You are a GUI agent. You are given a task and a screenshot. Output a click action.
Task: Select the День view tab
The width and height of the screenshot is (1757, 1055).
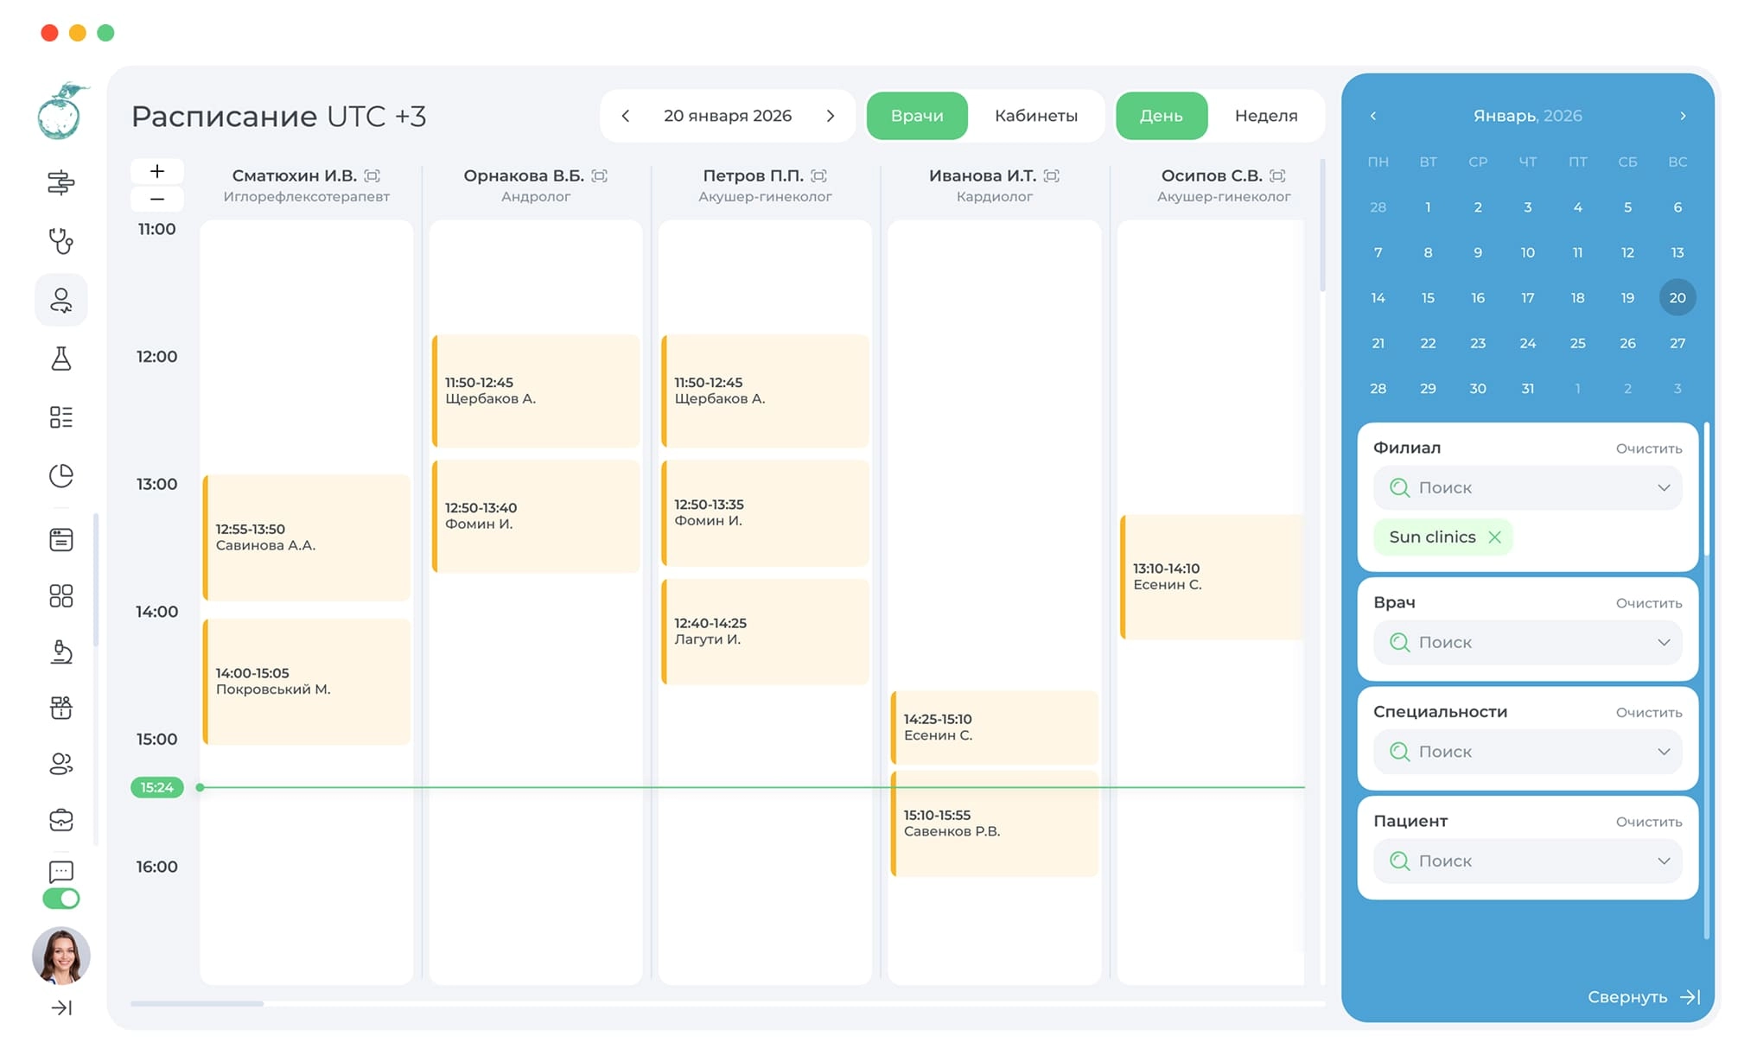point(1161,116)
